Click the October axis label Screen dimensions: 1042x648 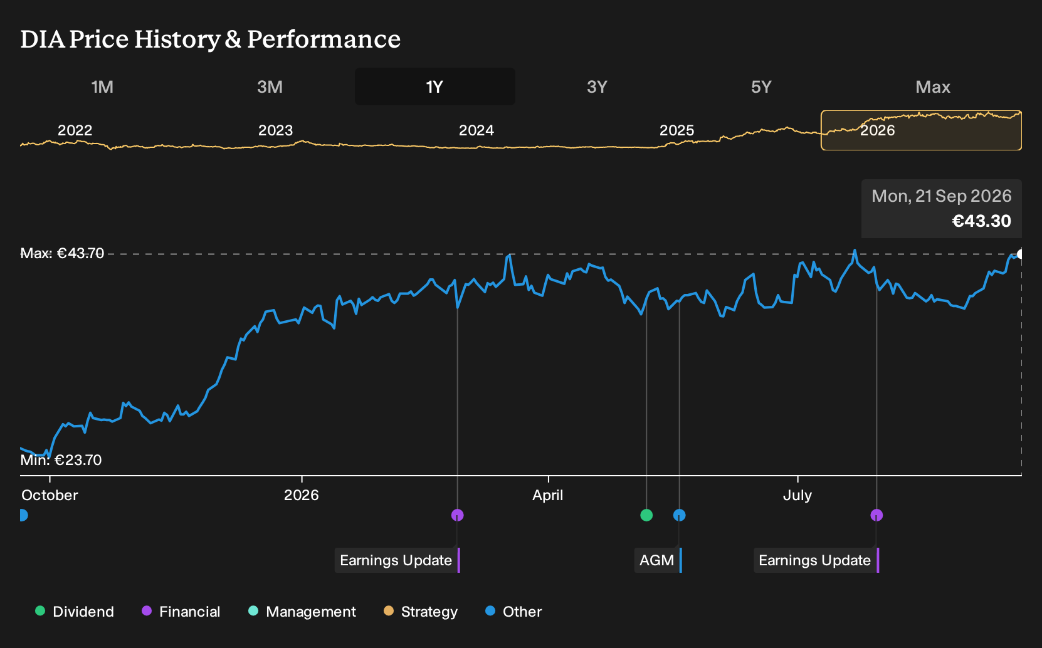(x=50, y=495)
